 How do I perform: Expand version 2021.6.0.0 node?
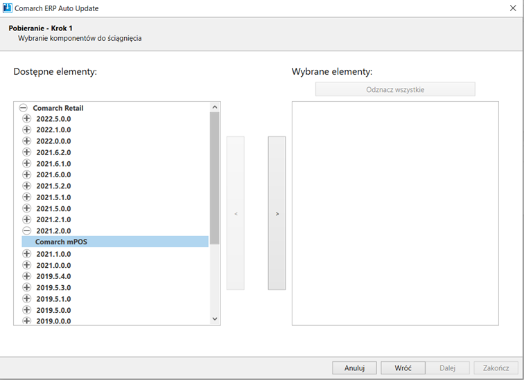pyautogui.click(x=27, y=174)
